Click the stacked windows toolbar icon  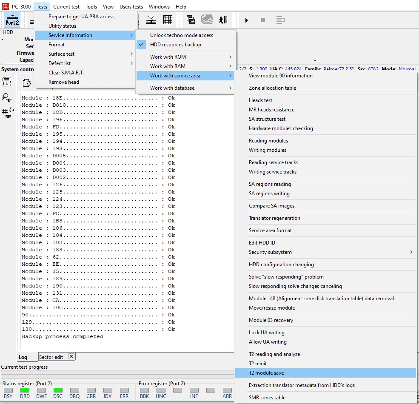(191, 20)
